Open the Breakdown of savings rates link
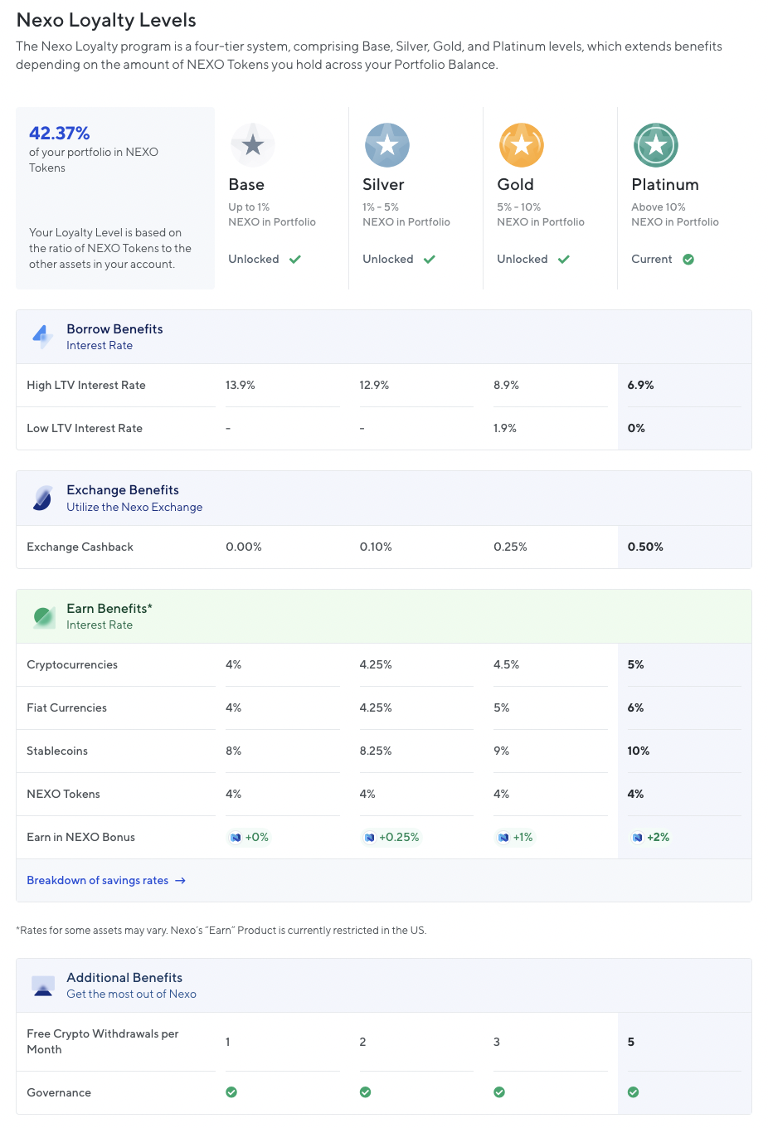The image size is (768, 1128). pos(98,881)
